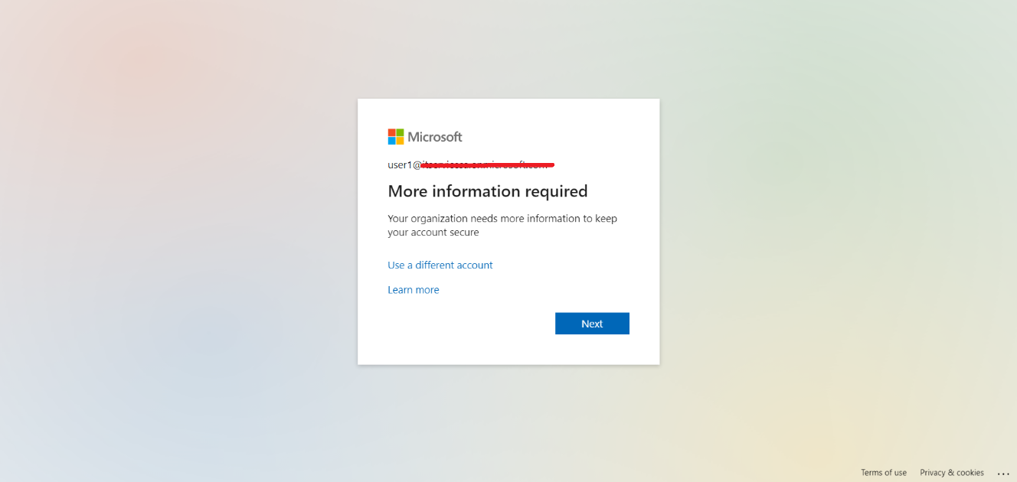1017x482 pixels.
Task: Select the More information required heading
Action: click(488, 191)
